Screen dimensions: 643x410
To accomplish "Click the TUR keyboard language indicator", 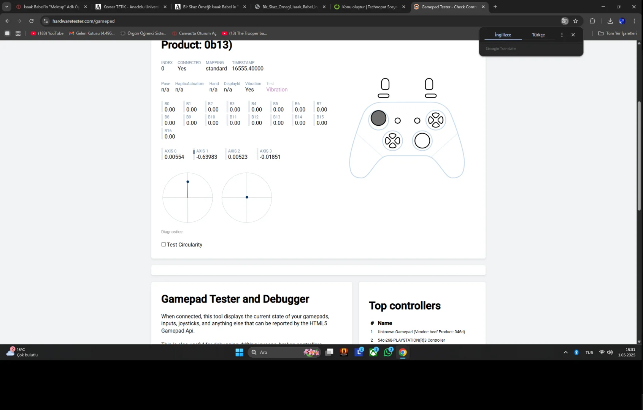I will [x=589, y=353].
